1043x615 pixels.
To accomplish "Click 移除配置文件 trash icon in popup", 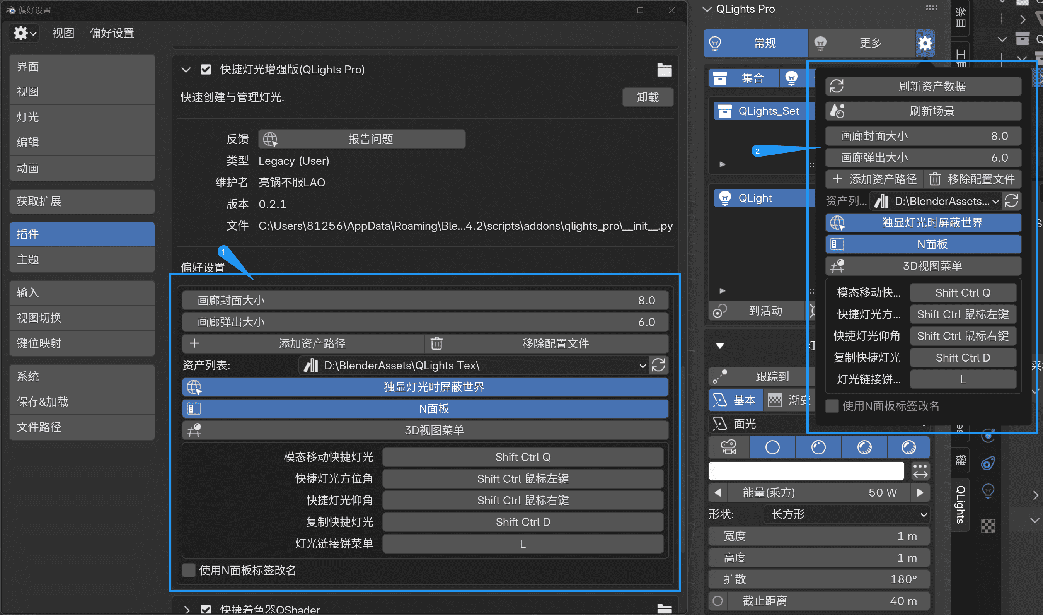I will pos(934,179).
